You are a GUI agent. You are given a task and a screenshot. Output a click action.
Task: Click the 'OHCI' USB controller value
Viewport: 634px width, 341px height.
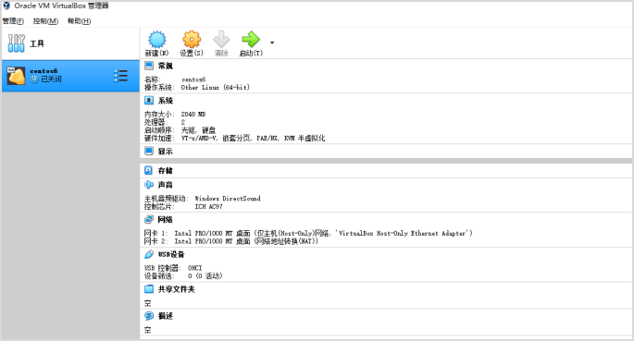(x=195, y=268)
